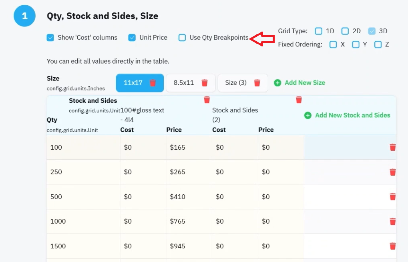The width and height of the screenshot is (408, 262).
Task: Delete the 8.5x11 size via trash icon
Action: 205,83
